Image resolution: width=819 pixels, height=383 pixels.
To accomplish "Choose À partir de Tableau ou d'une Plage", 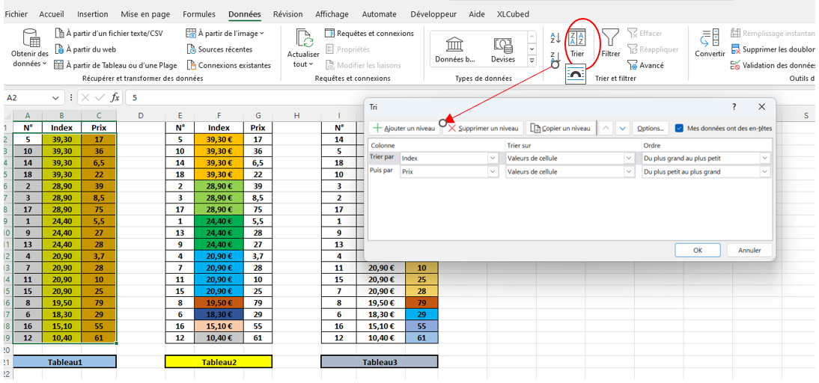I will coord(116,65).
